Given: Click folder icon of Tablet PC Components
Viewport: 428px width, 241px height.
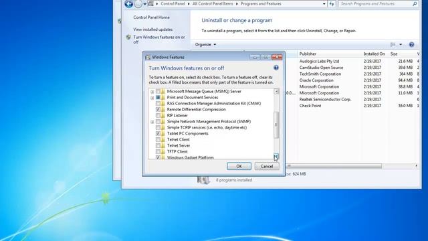Looking at the screenshot, I should [x=163, y=134].
